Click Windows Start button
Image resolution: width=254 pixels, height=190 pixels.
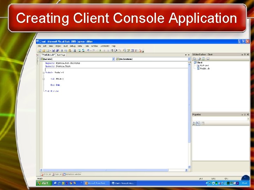tap(44, 183)
